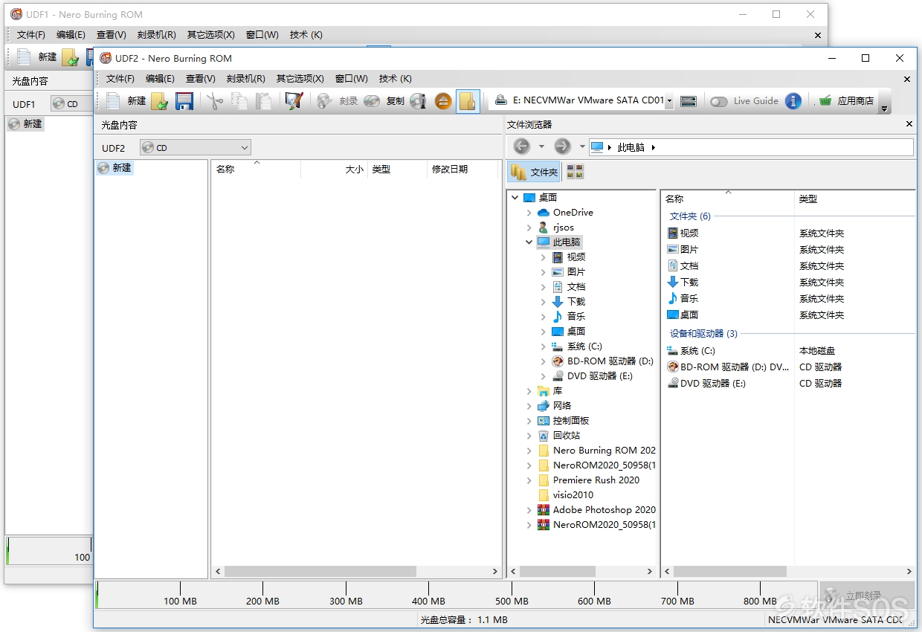The height and width of the screenshot is (632, 922).
Task: Open the back history dropdown arrow
Action: pos(541,146)
